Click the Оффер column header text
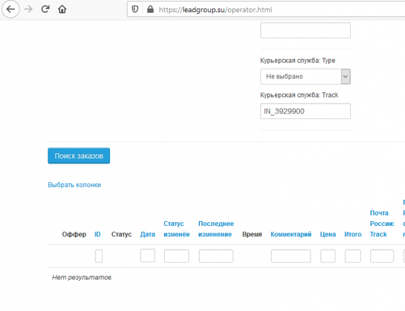This screenshot has height=311, width=405. coord(74,234)
